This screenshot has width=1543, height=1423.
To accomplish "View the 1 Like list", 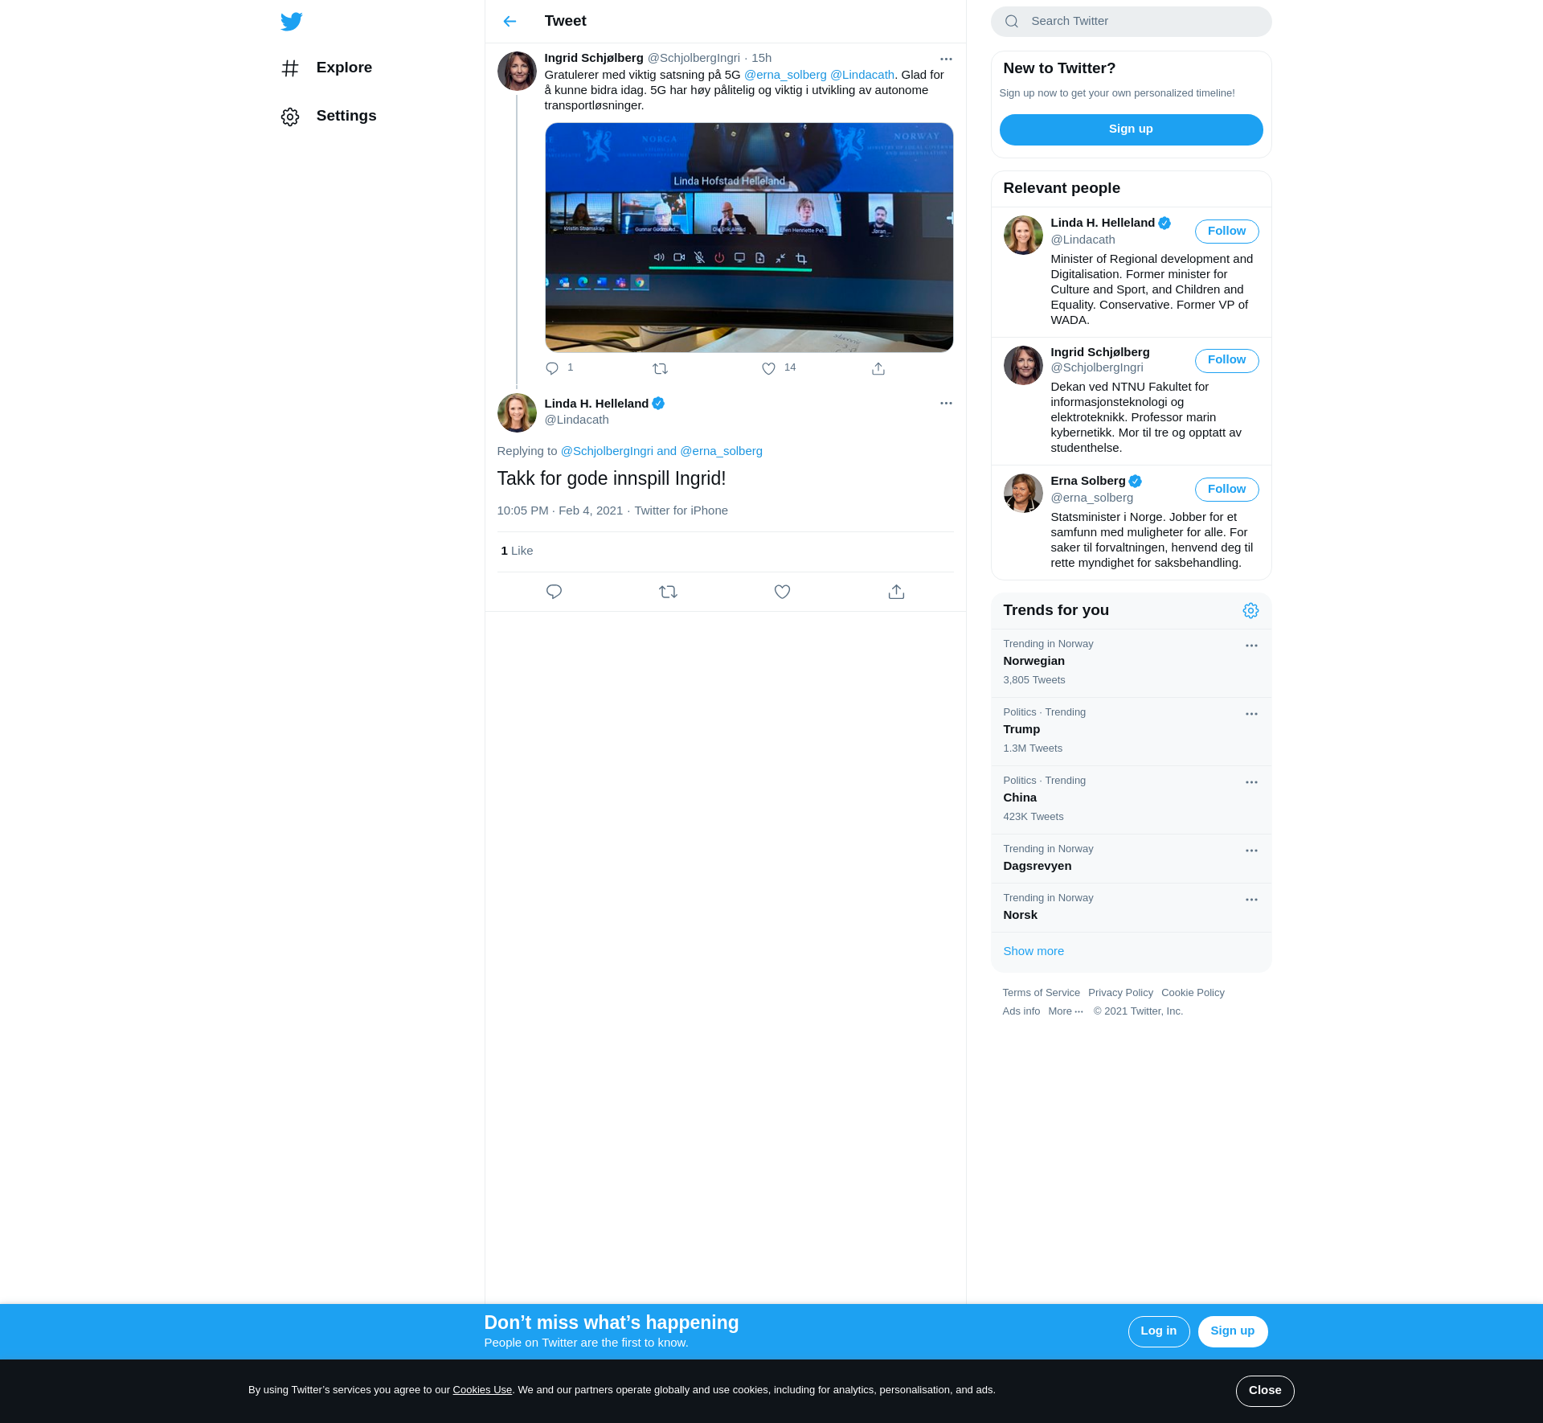I will click(x=517, y=551).
